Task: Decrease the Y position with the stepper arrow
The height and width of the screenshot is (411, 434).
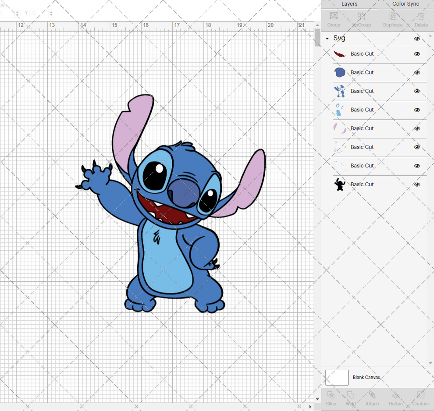Action: [x=51, y=15]
